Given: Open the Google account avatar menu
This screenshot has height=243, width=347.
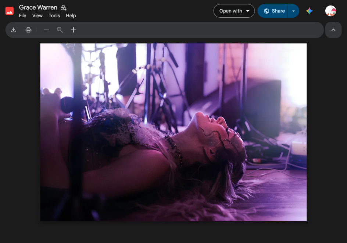Looking at the screenshot, I should (x=330, y=11).
